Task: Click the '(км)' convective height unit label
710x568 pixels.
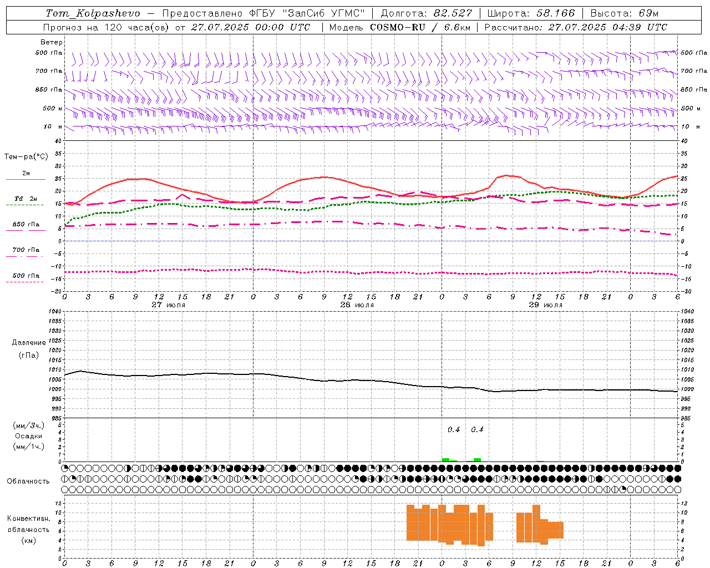Action: tap(29, 540)
